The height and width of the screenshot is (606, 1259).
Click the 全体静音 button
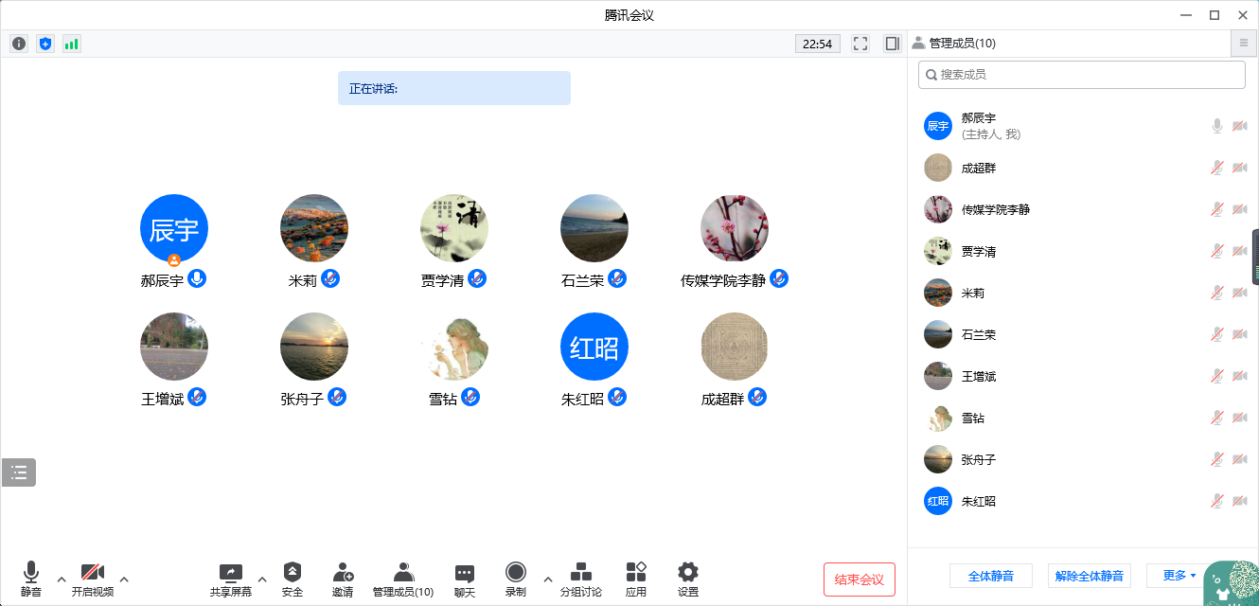991,576
